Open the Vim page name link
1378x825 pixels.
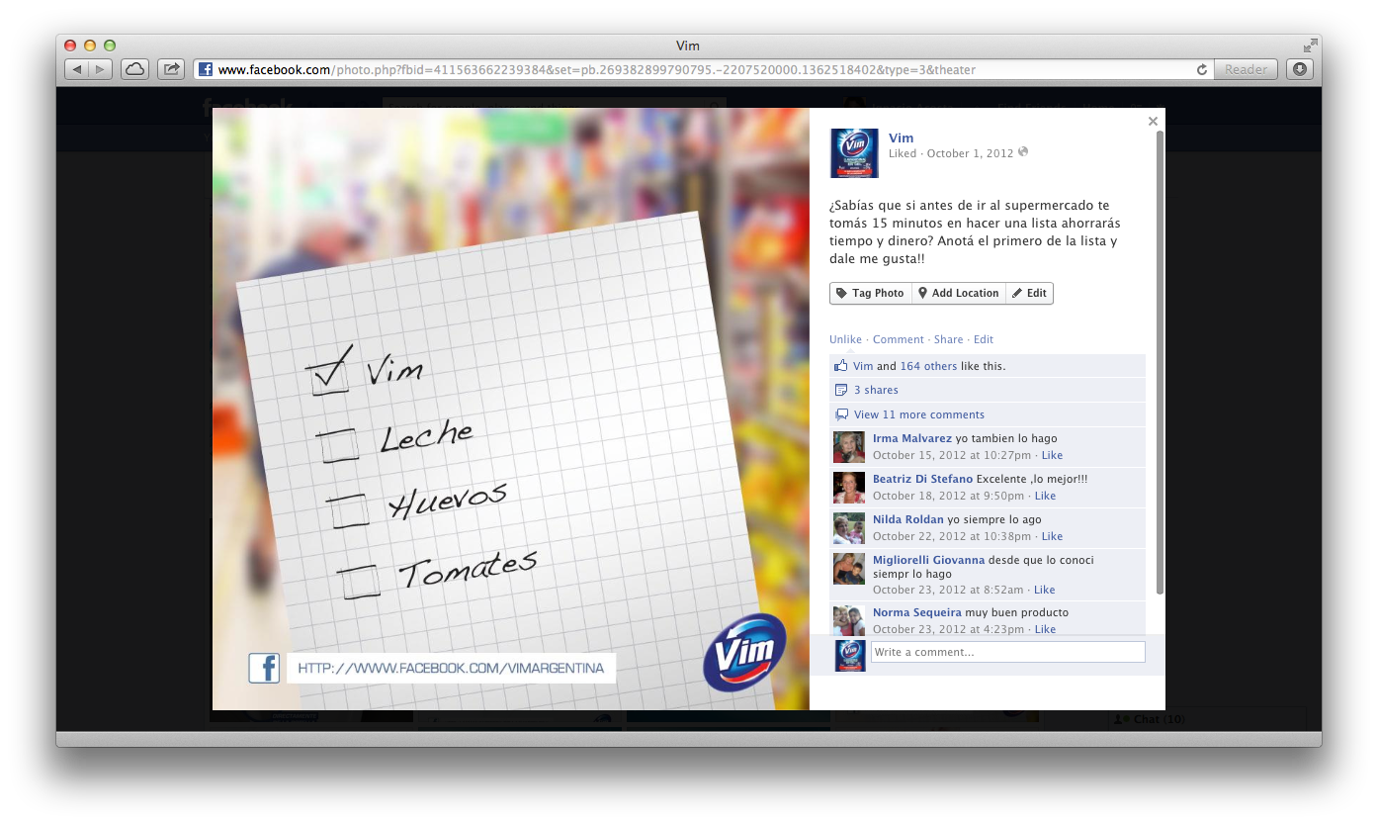click(901, 137)
